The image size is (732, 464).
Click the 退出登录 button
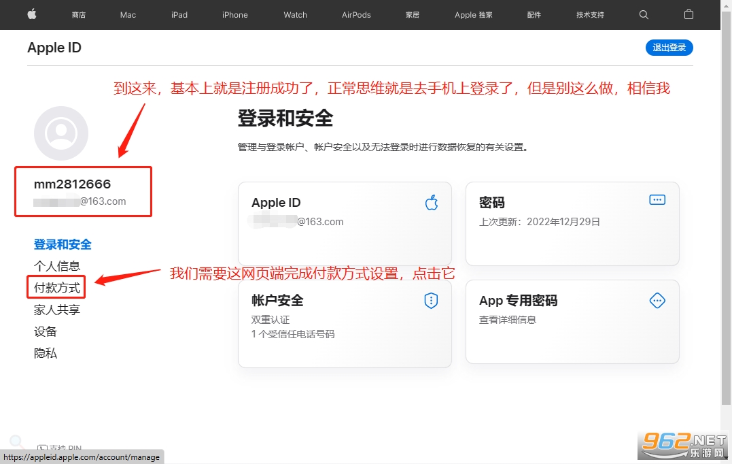[x=669, y=48]
